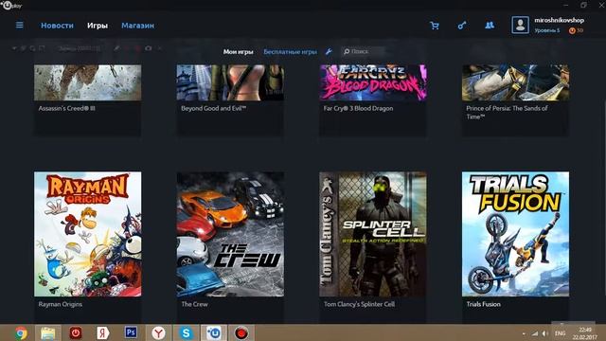
Task: Open Yandex Browser from the taskbar
Action: click(158, 332)
